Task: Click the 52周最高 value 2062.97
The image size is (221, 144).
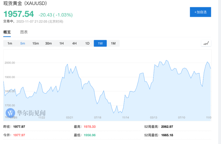Action: click(166, 127)
